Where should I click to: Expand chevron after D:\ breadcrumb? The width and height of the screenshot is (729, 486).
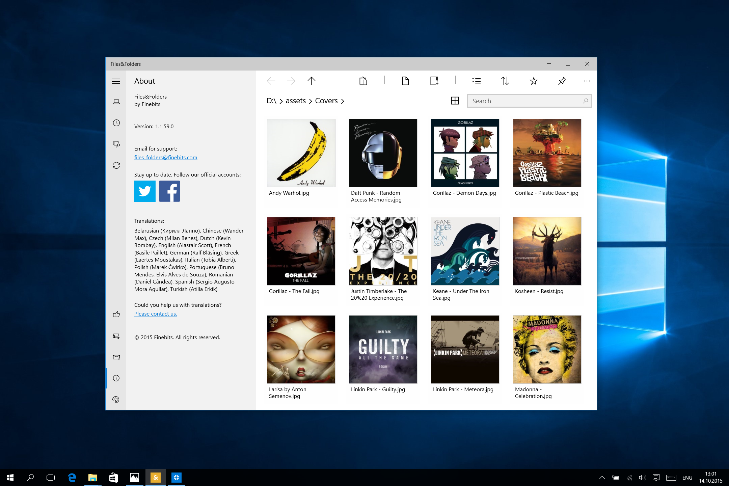(x=281, y=101)
